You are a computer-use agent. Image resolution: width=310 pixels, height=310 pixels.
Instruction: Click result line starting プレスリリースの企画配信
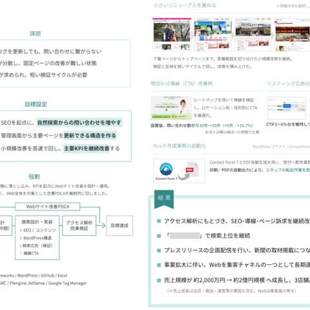point(237,250)
